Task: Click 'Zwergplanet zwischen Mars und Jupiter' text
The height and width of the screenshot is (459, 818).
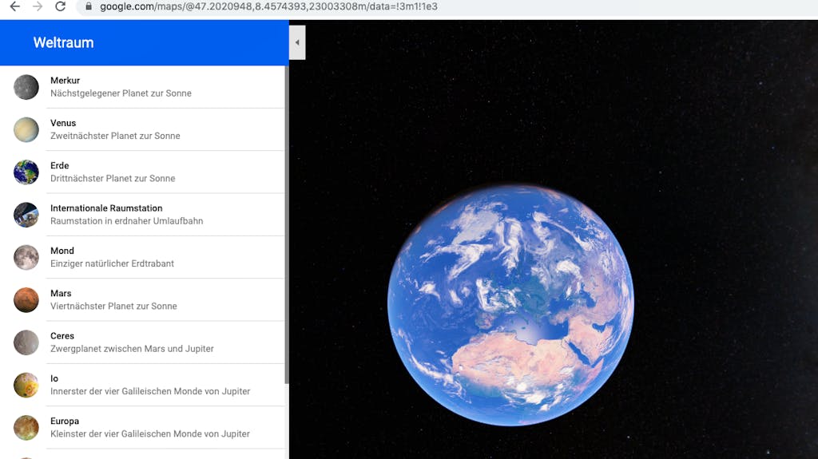Action: tap(132, 348)
